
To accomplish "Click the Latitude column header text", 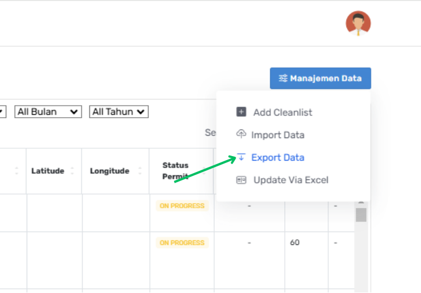I will [47, 171].
